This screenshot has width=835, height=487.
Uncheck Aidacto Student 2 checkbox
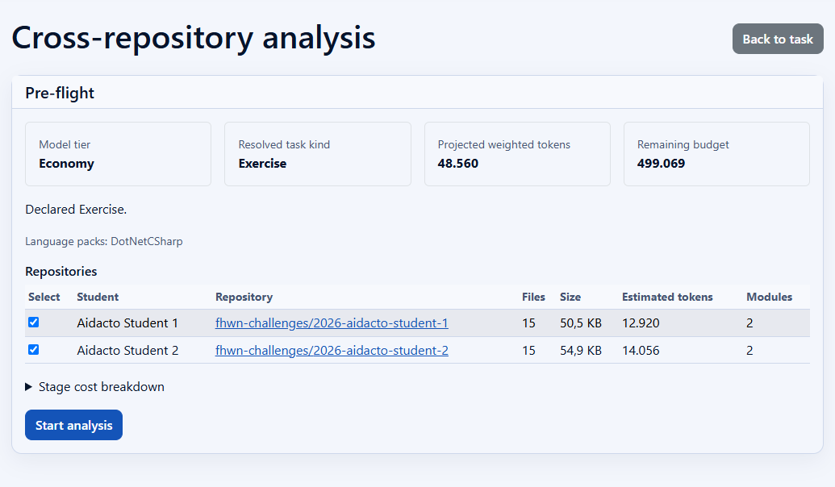34,350
